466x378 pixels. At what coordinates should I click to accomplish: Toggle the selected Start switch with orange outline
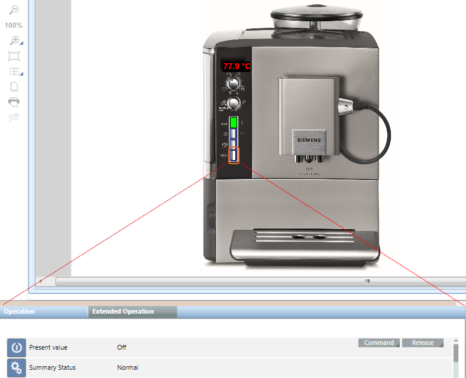click(234, 155)
